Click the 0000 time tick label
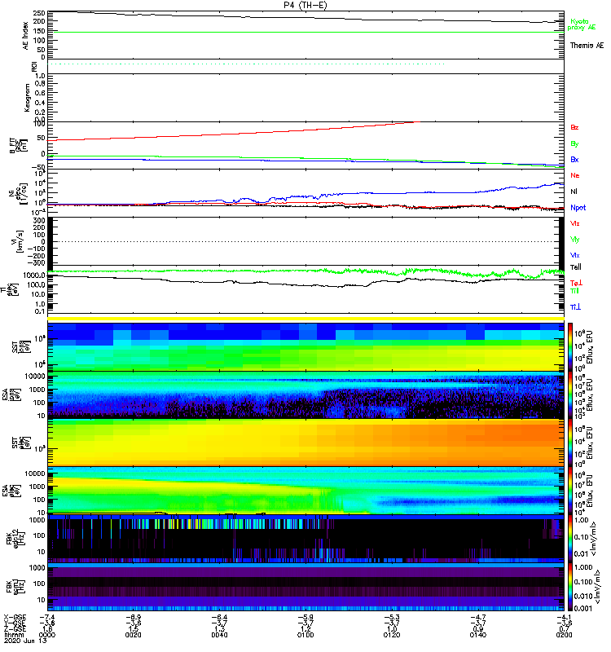This screenshot has height=652, width=611. 47,635
